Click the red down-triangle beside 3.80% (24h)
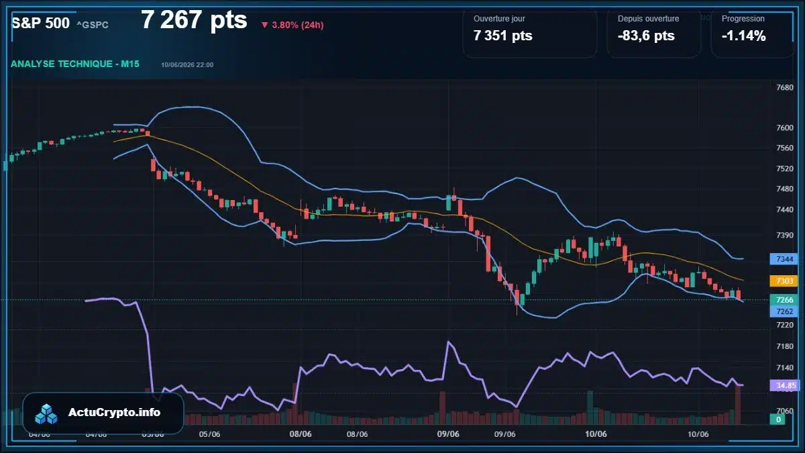 (265, 26)
